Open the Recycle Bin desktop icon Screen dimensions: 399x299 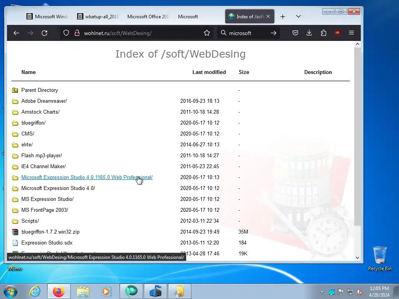380,259
